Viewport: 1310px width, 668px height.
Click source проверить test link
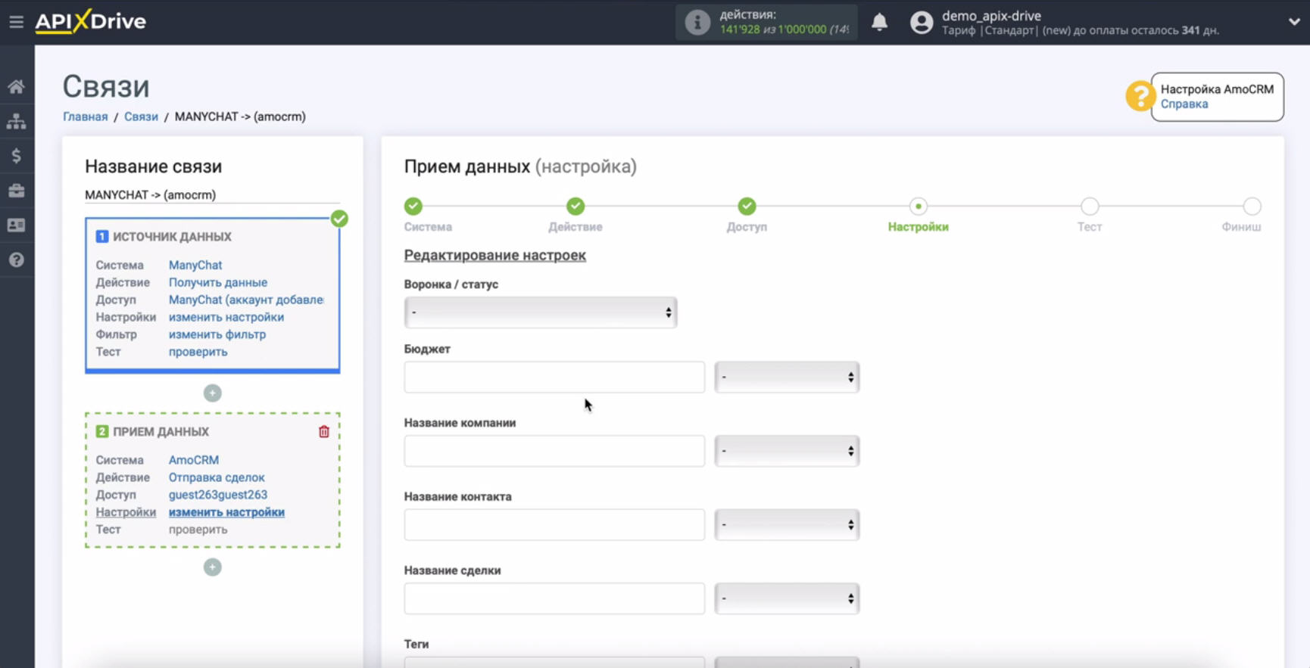[x=198, y=352]
